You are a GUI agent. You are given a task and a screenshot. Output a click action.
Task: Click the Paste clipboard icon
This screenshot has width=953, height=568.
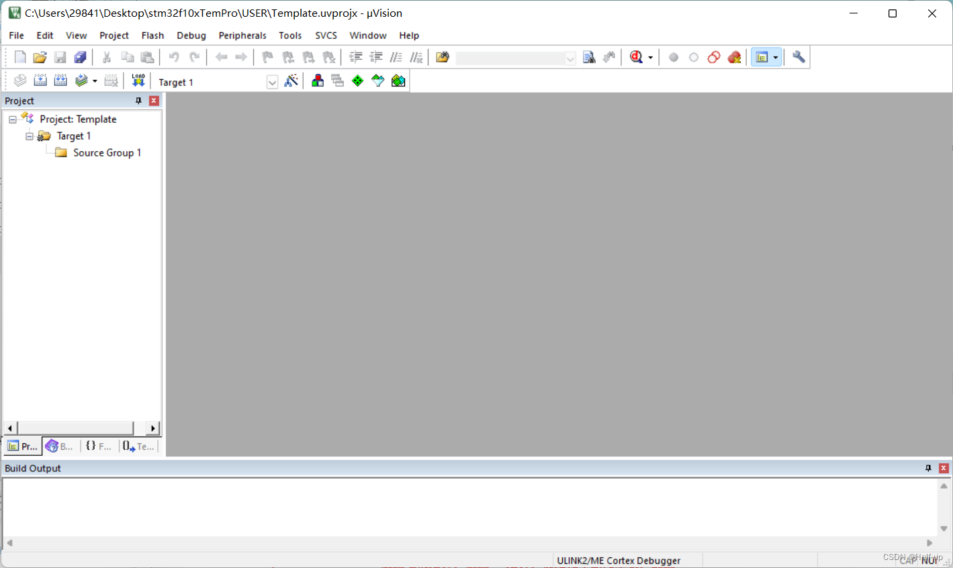point(147,57)
